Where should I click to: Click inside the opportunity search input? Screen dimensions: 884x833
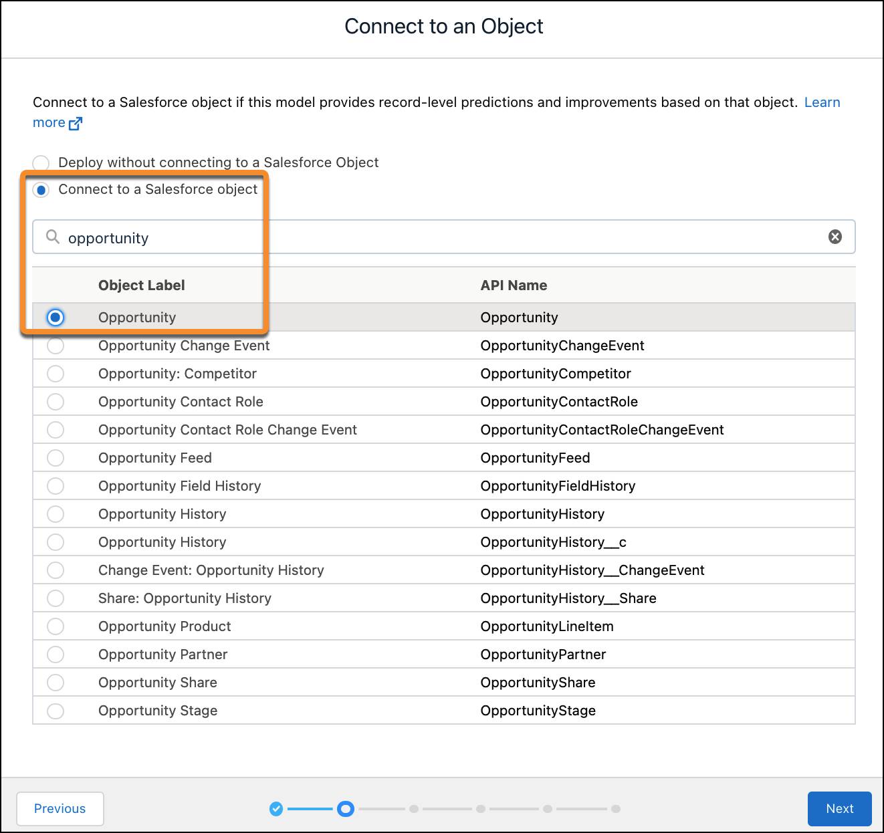click(267, 237)
